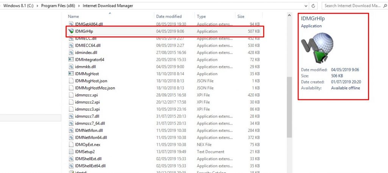The height and width of the screenshot is (173, 388).
Task: Refresh the current folder view
Action: coord(313,6)
